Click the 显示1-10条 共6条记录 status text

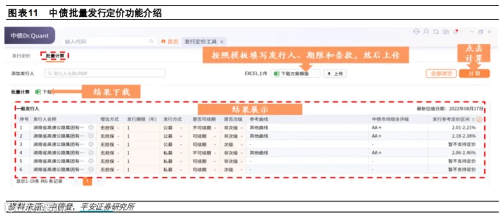[x=39, y=181]
